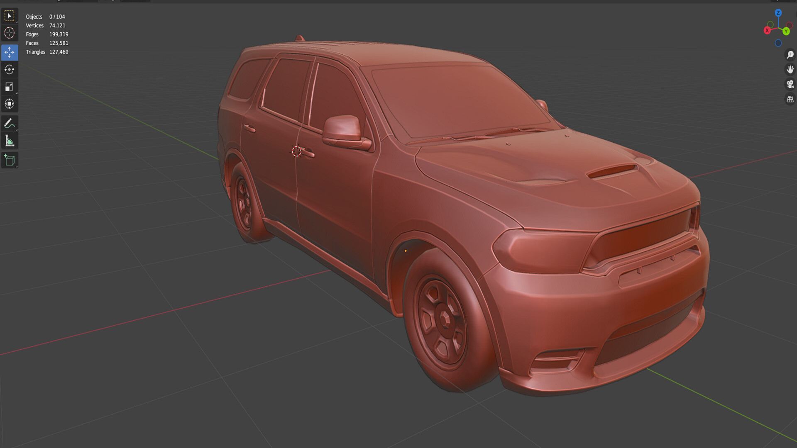Select the Measure tool
This screenshot has width=797, height=448.
pyautogui.click(x=10, y=140)
